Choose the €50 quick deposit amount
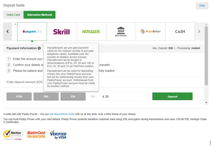Viewport: 213px width, 147px height. coord(46,96)
